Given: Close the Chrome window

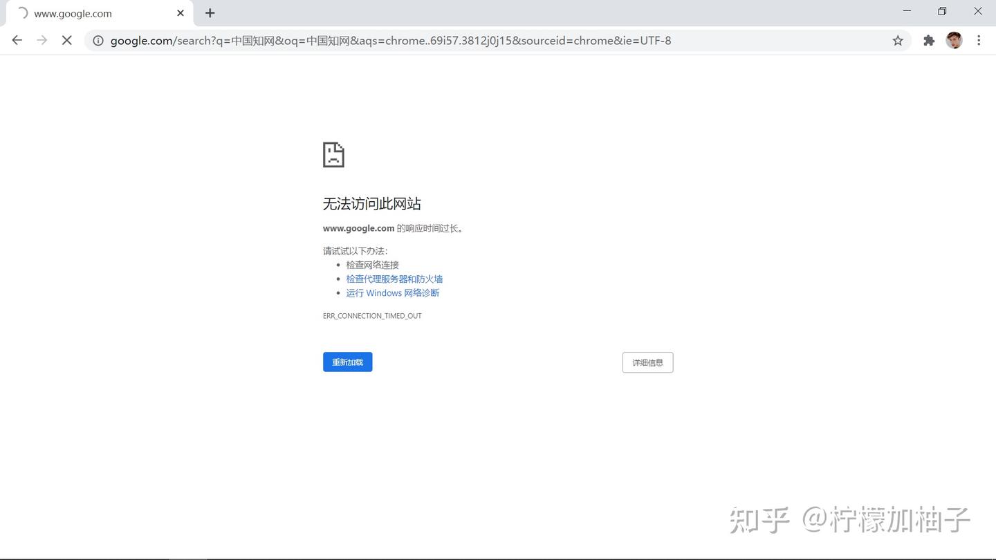Looking at the screenshot, I should point(978,11).
